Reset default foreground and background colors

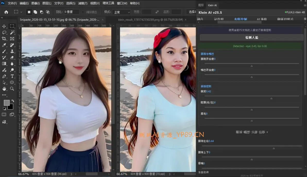4,109
